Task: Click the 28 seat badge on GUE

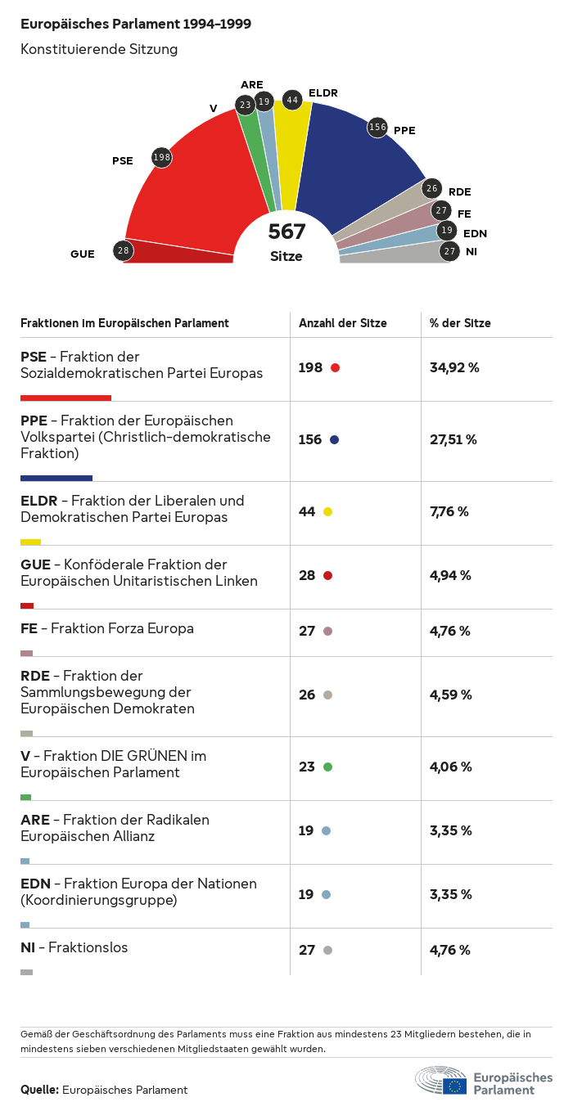Action: click(x=124, y=250)
